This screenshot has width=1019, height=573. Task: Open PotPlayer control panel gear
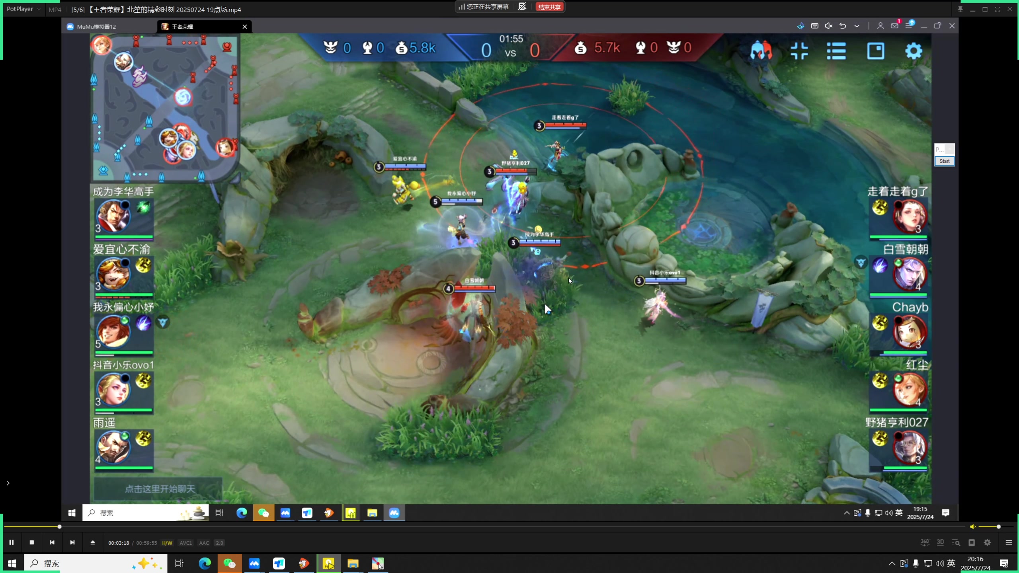(x=988, y=542)
